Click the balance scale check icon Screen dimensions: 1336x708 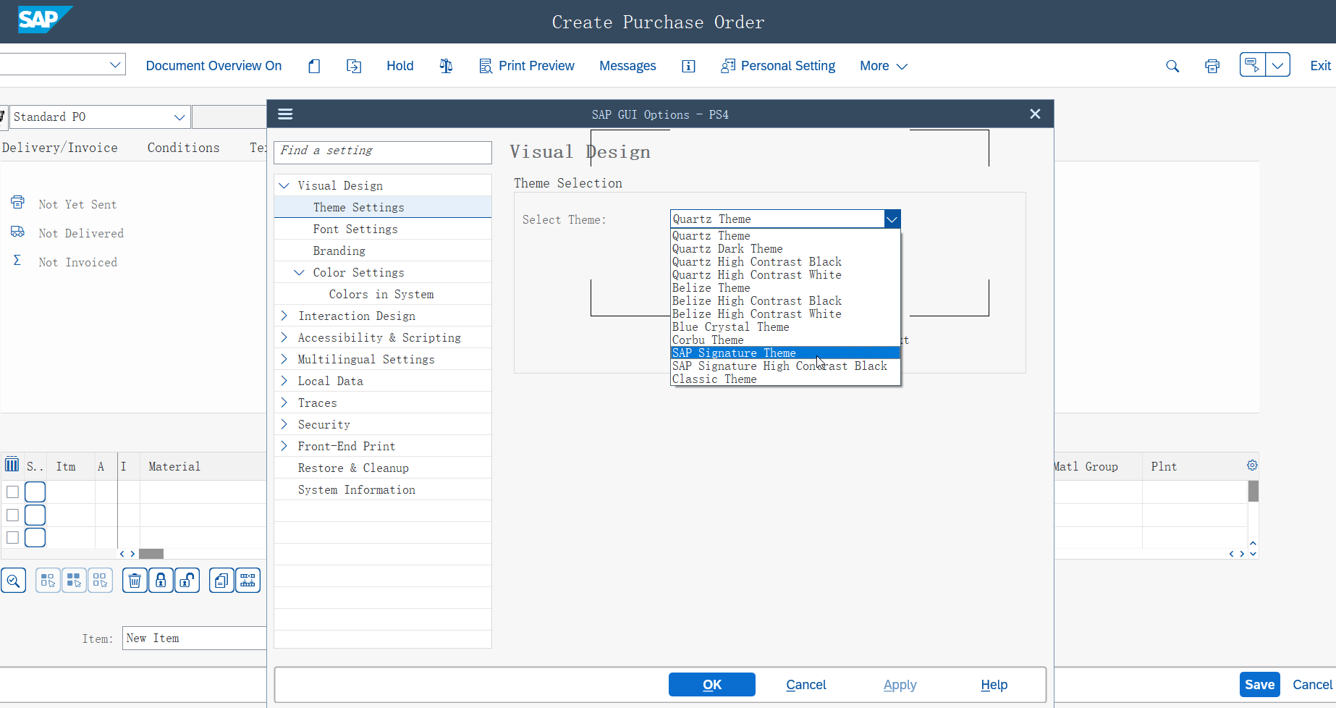pyautogui.click(x=446, y=66)
